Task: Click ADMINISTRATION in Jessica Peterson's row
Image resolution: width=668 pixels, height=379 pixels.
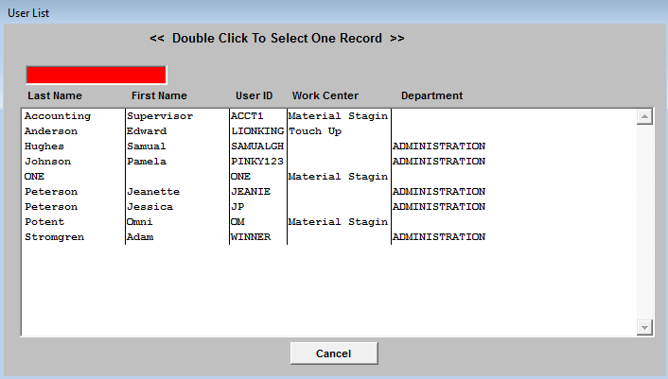Action: (x=439, y=207)
